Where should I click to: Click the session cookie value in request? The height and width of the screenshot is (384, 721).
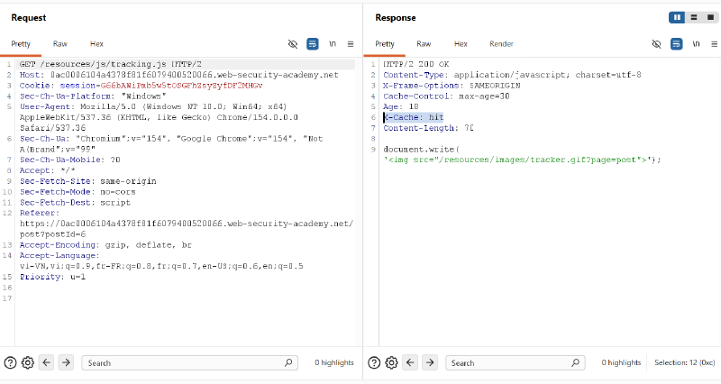[x=182, y=86]
